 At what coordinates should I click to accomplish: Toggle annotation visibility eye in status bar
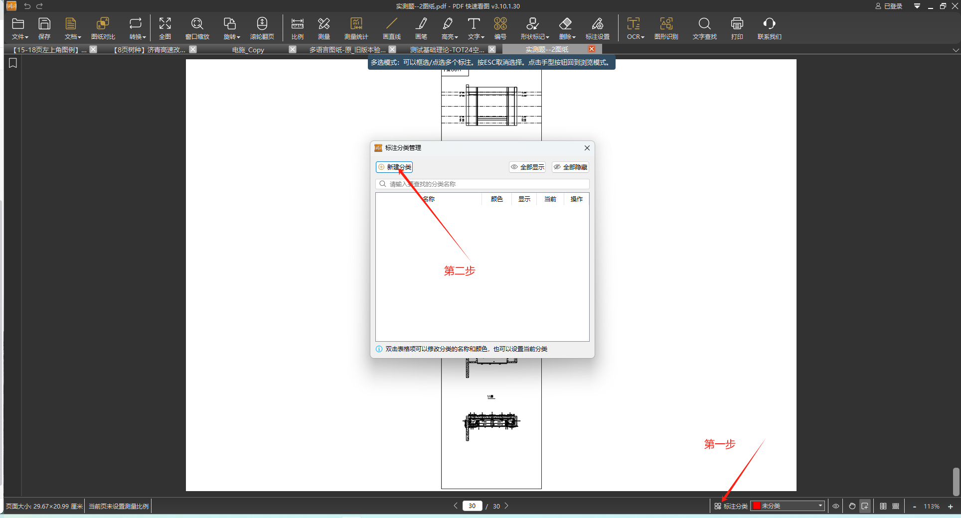click(836, 506)
